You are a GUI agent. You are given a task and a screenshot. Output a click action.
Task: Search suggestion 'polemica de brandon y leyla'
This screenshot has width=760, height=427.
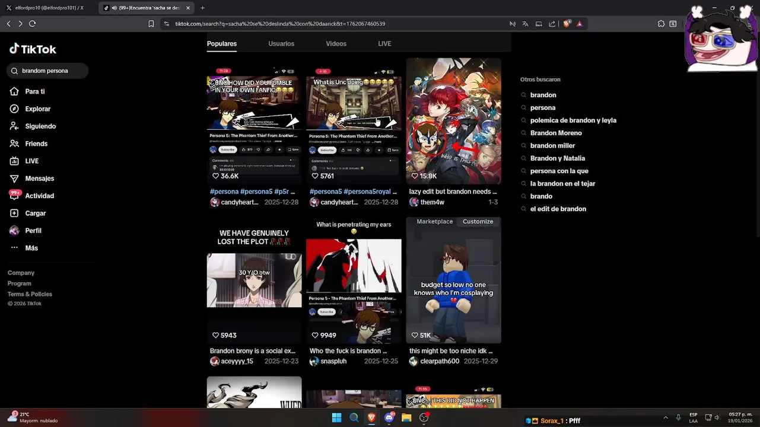[x=573, y=120]
